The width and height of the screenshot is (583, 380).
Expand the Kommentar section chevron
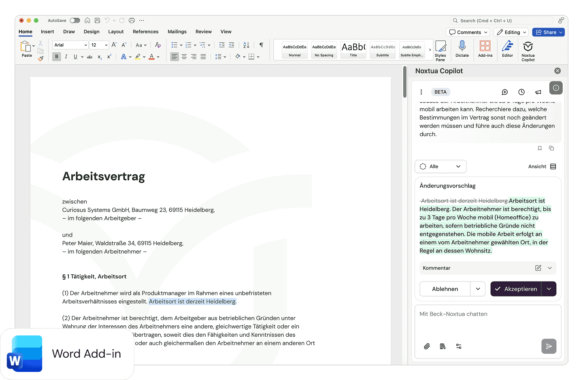tap(550, 268)
